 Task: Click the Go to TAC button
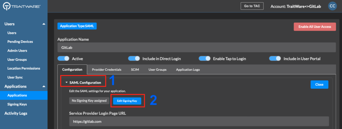click(252, 6)
